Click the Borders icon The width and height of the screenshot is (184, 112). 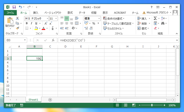pos(27,28)
